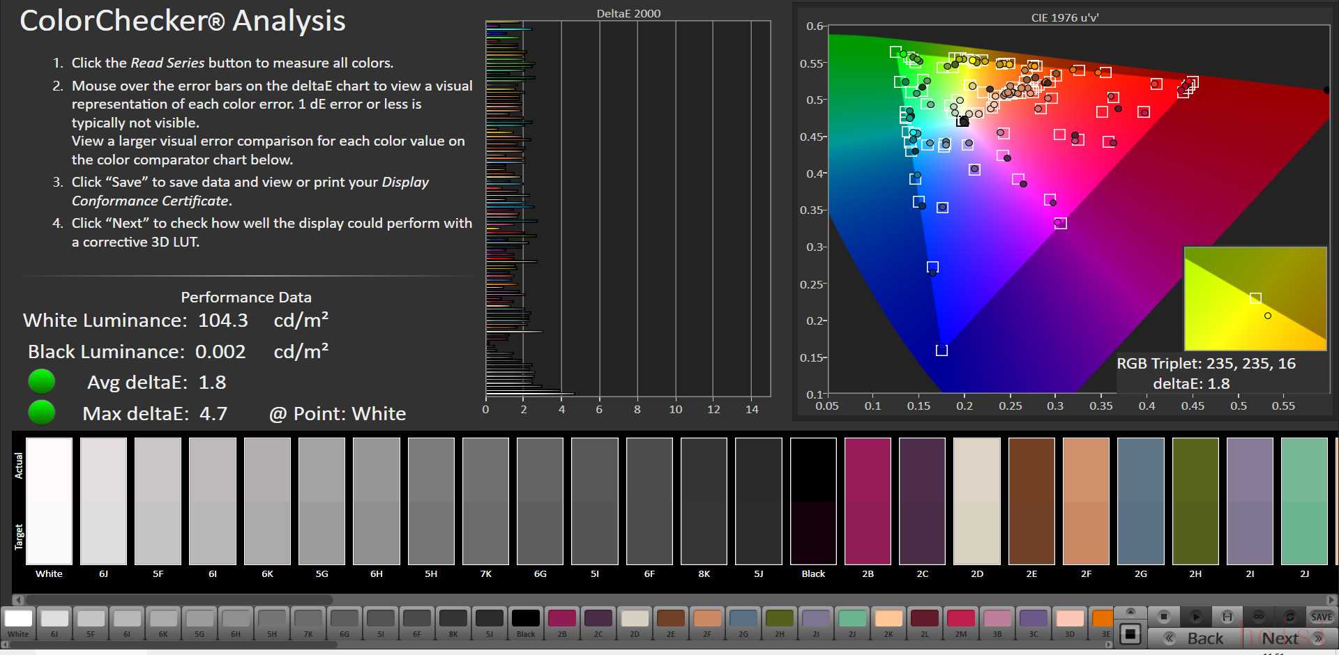This screenshot has height=655, width=1339.
Task: Click the refresh circular-arrows icon
Action: (x=1290, y=617)
